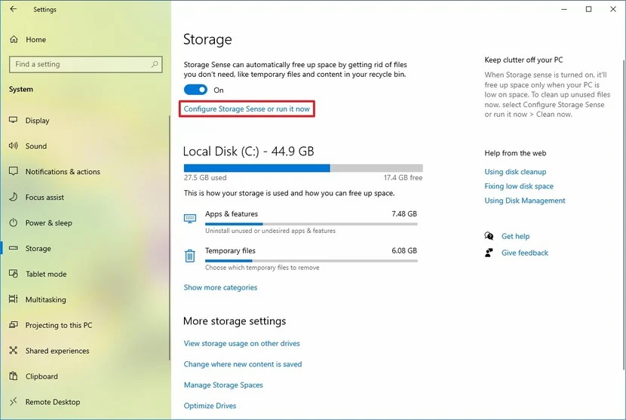626x420 pixels.
Task: Click the Find a setting search box
Action: 85,64
